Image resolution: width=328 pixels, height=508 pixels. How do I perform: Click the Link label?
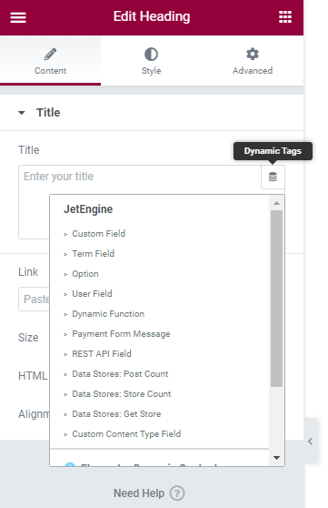tap(28, 272)
